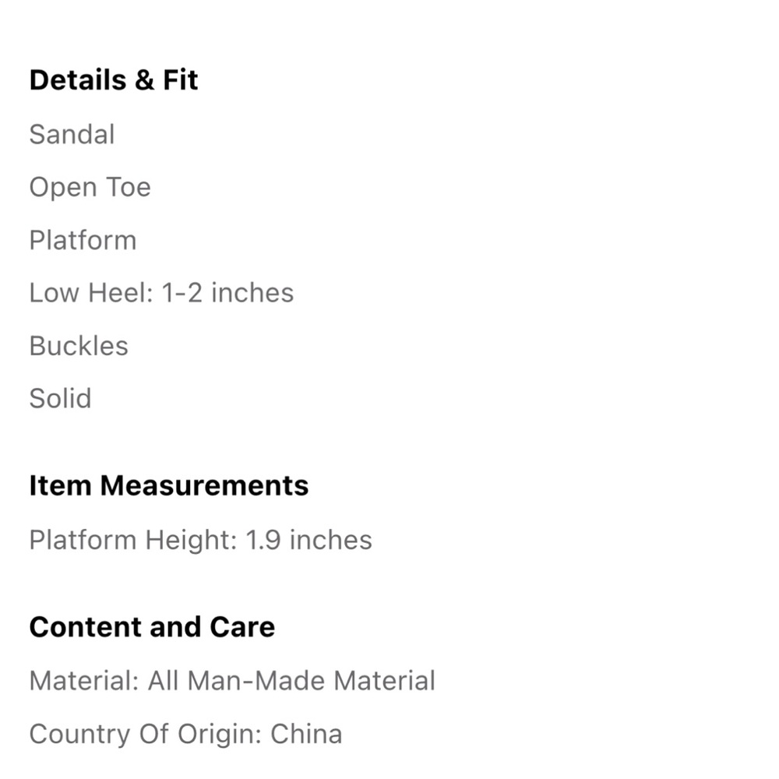
Task: Click the word China in origin line
Action: click(x=306, y=734)
